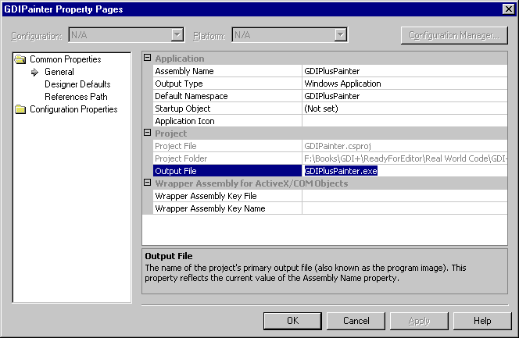This screenshot has width=519, height=338.
Task: Click the Output Type value Windows Application
Action: tap(404, 84)
